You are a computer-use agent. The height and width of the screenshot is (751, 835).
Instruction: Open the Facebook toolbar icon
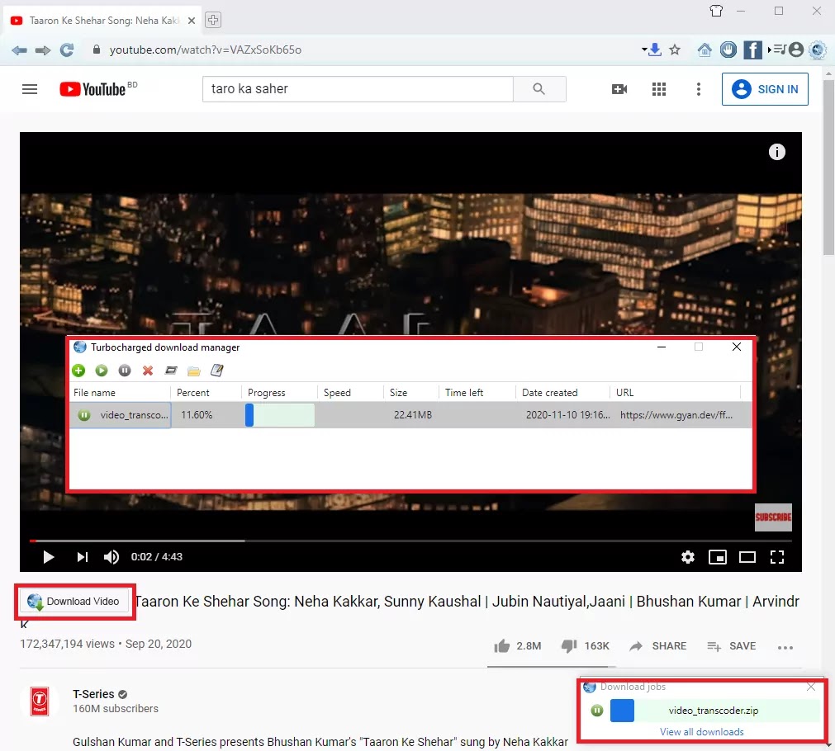point(752,50)
